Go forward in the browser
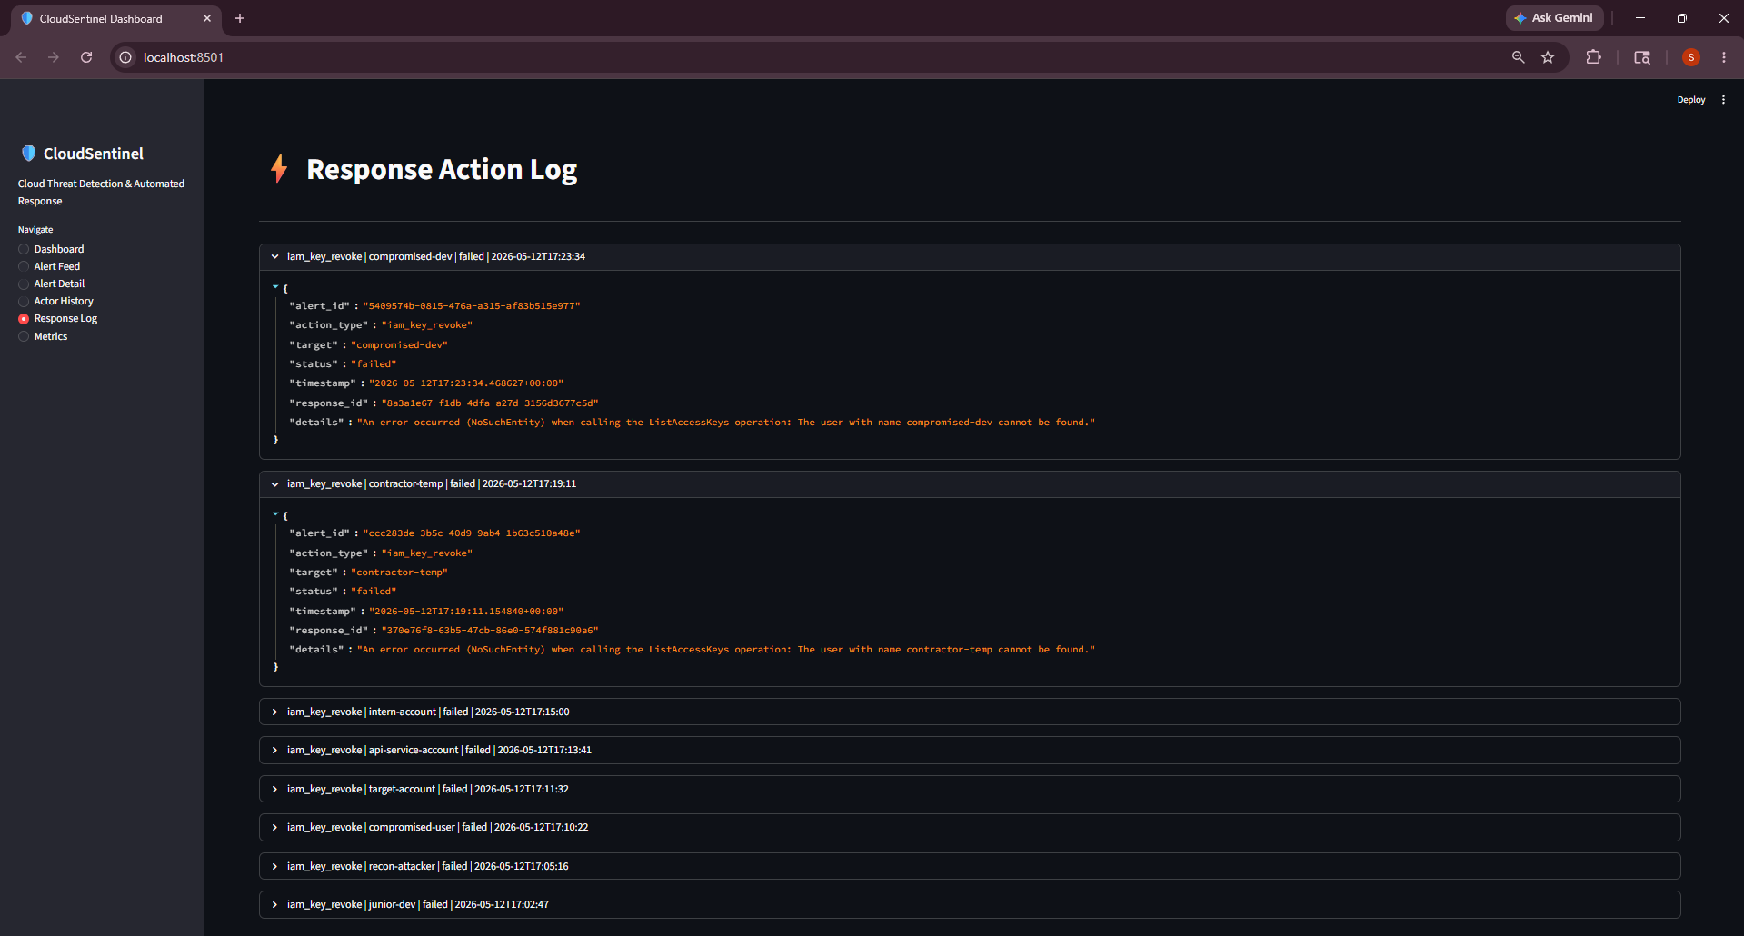This screenshot has height=936, width=1744. click(54, 57)
